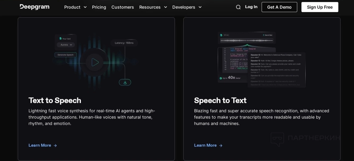Screen dimensions: 354x161
Task: Click the download icon in the illustration
Action: click(x=125, y=82)
